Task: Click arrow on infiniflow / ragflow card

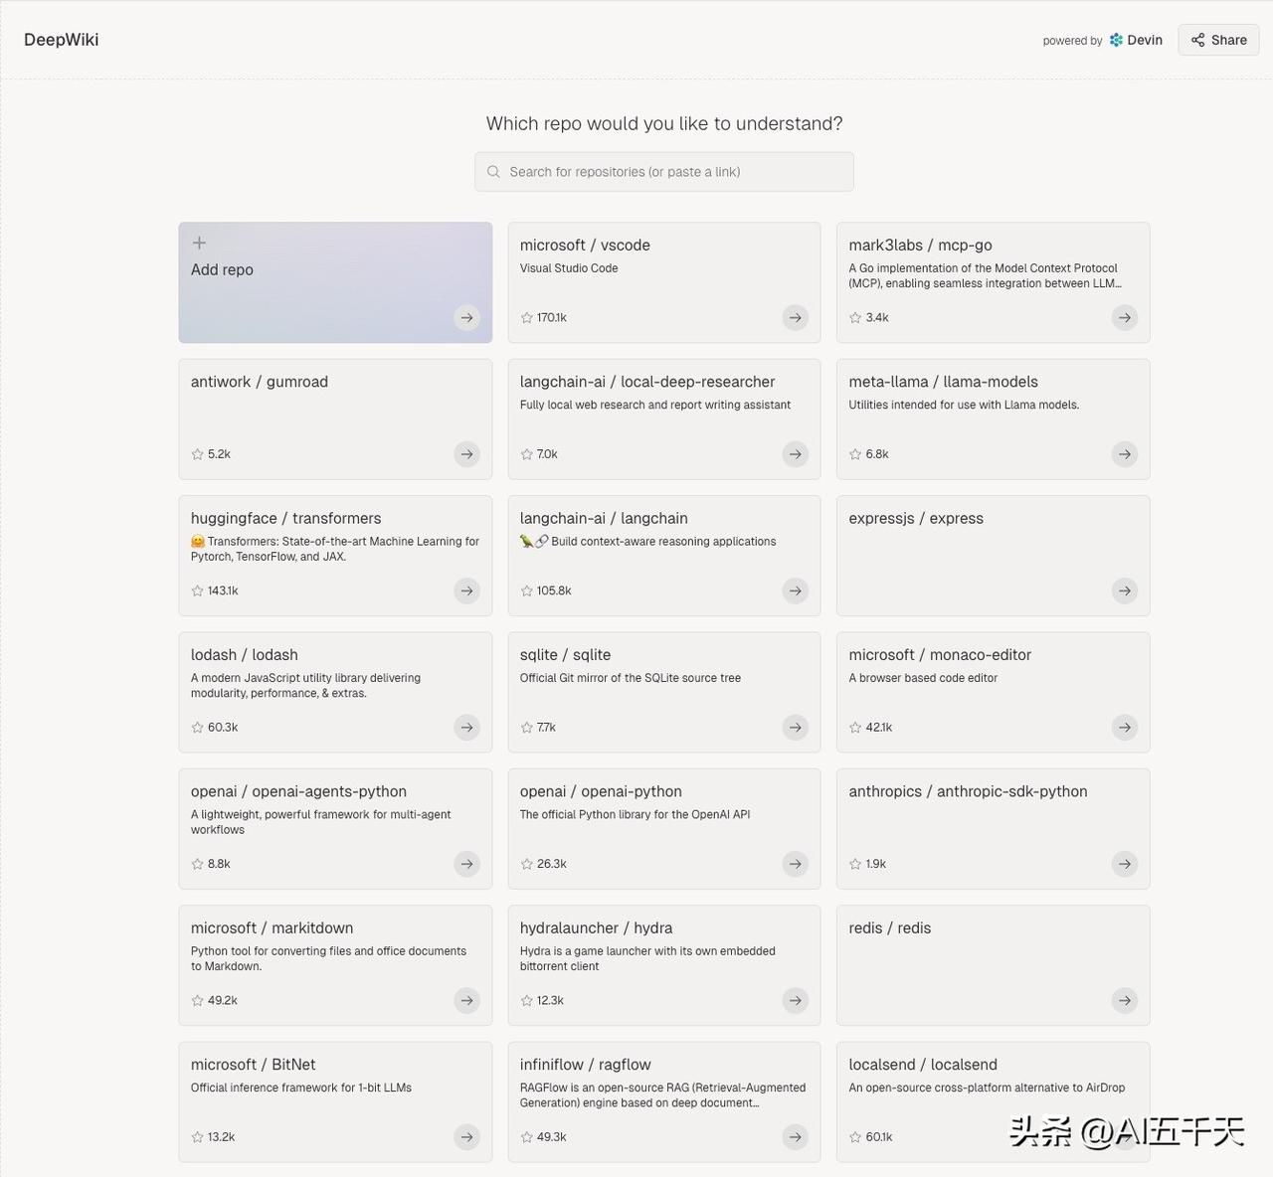Action: (795, 1136)
